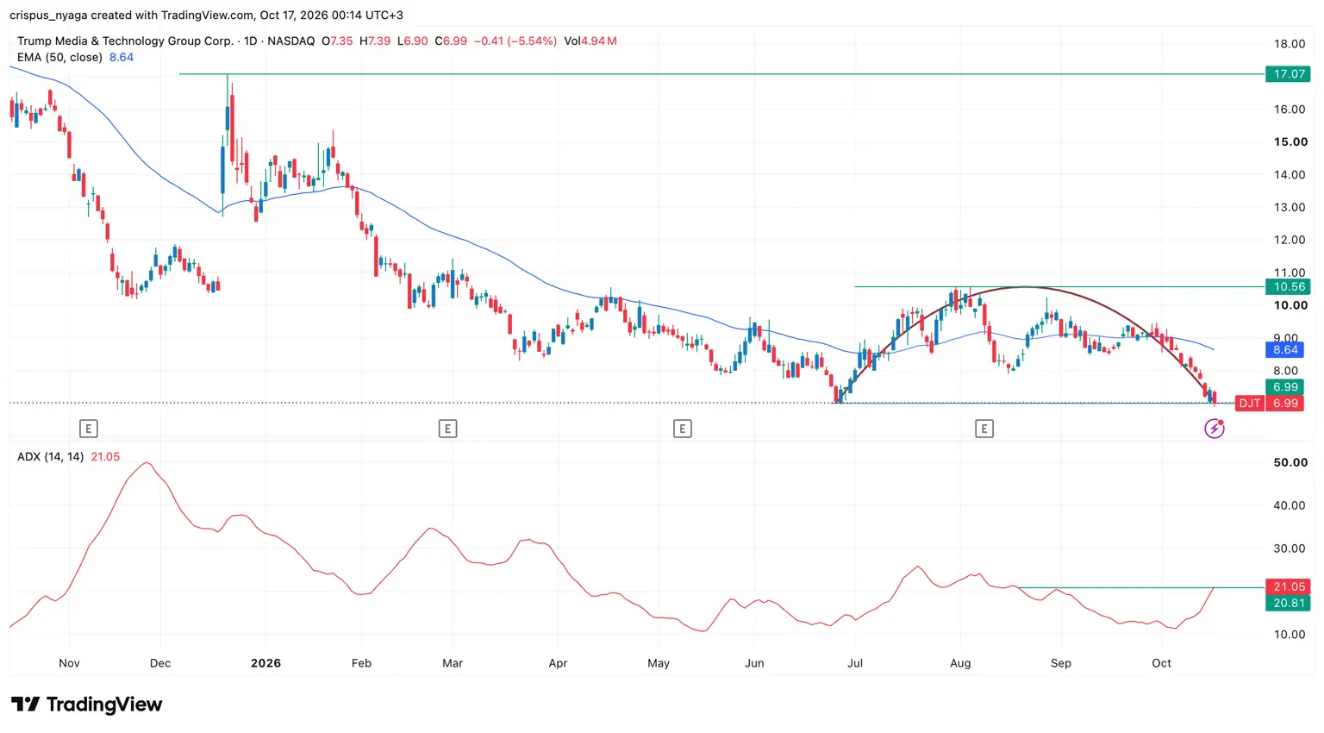Screen dimensions: 1324x733
Task: Click the O7.35 open price value
Action: point(337,41)
